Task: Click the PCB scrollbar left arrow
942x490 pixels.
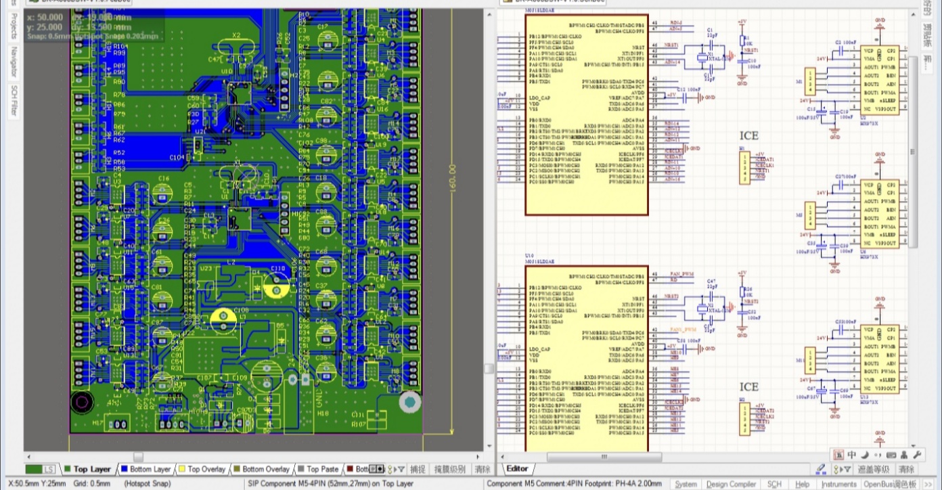Action: coord(28,457)
